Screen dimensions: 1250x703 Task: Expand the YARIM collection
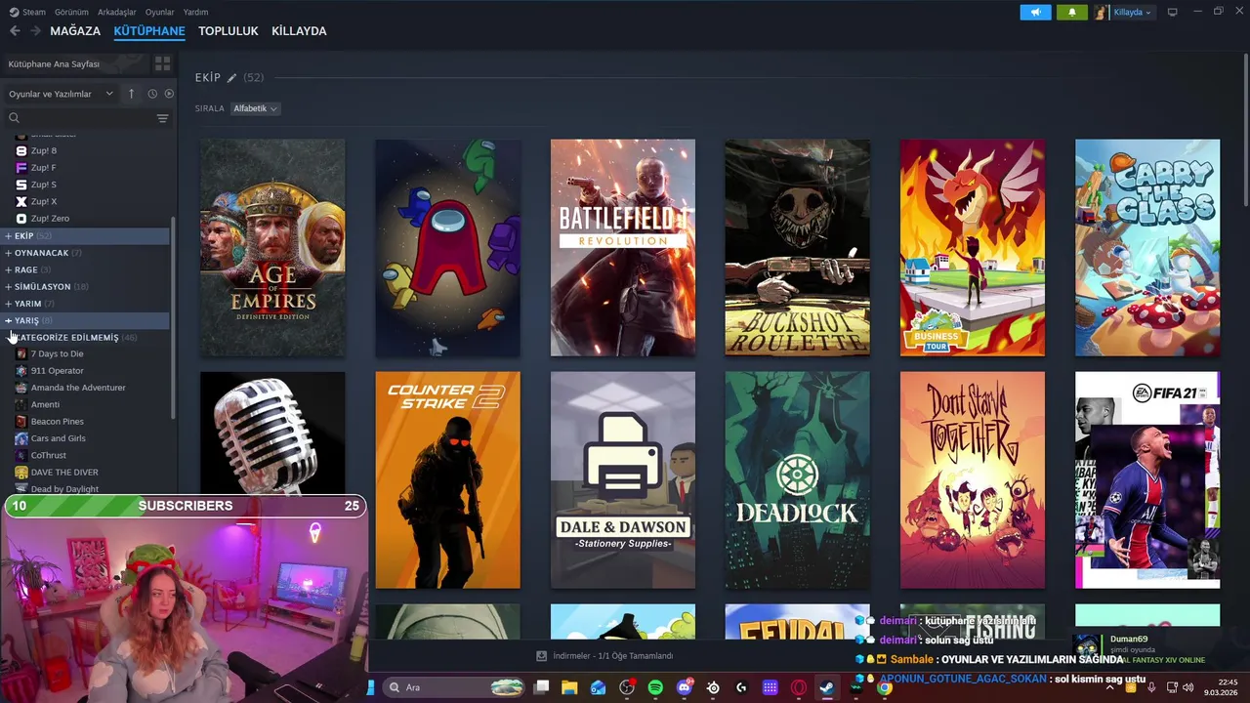coord(8,304)
